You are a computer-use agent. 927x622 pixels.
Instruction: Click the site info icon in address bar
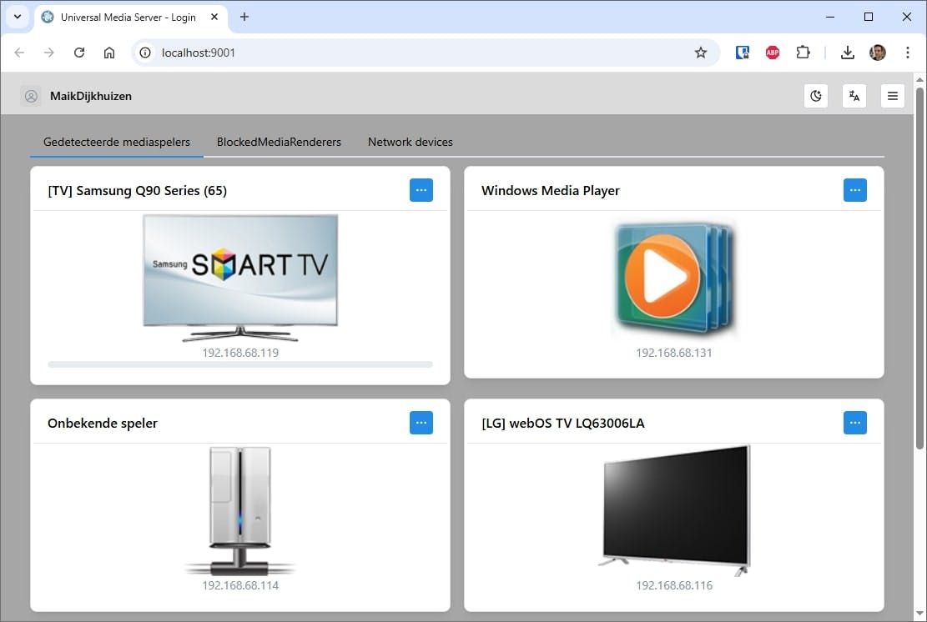pyautogui.click(x=146, y=52)
